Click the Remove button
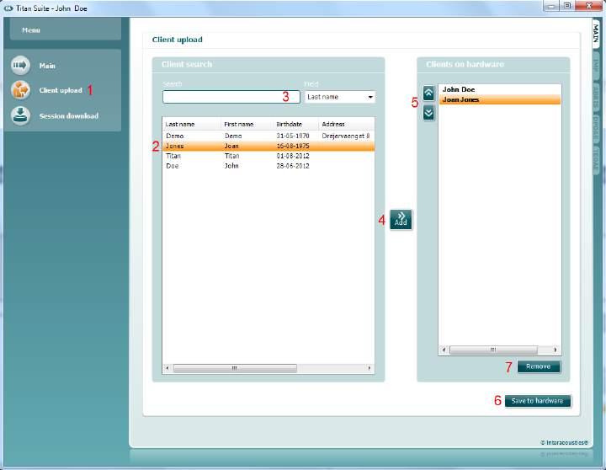The image size is (606, 470). tap(538, 366)
